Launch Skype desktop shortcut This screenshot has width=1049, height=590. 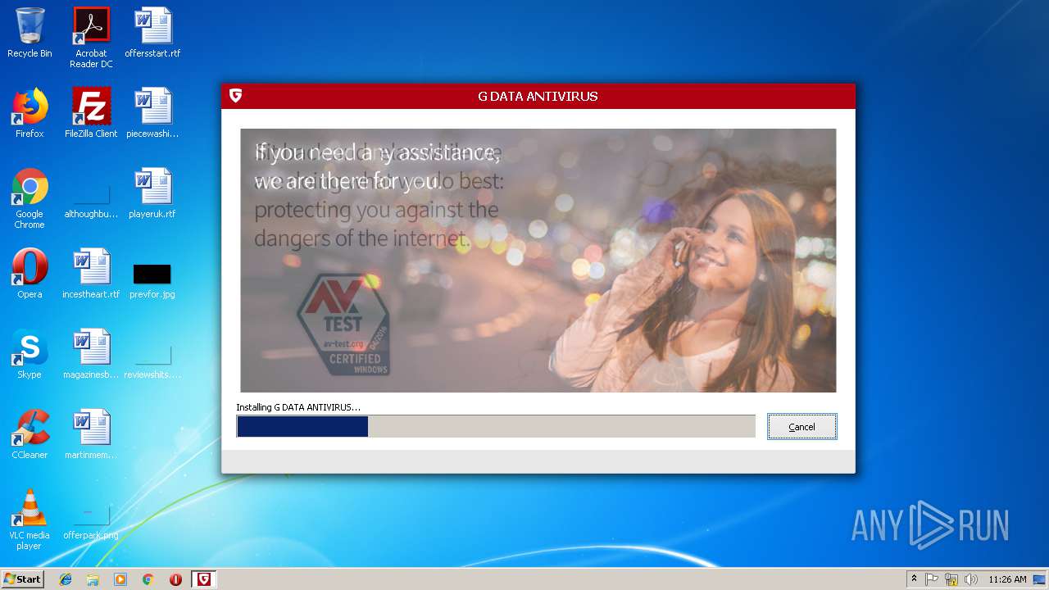[x=30, y=354]
